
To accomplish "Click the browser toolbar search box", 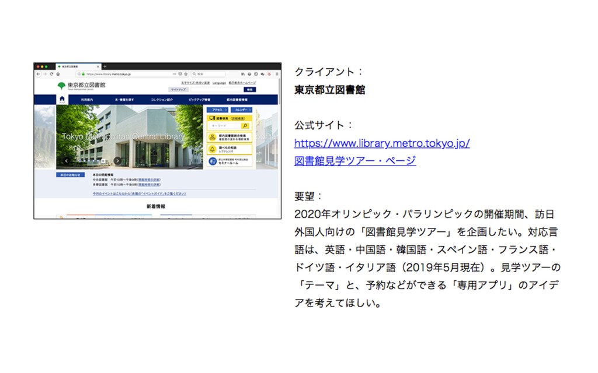I will tap(208, 74).
